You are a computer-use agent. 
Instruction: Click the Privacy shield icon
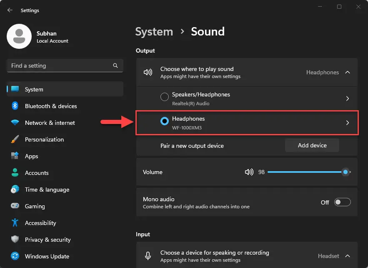pyautogui.click(x=15, y=239)
